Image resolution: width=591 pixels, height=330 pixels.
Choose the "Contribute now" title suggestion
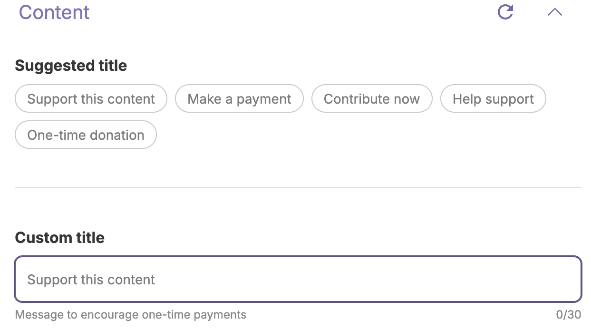pos(372,98)
